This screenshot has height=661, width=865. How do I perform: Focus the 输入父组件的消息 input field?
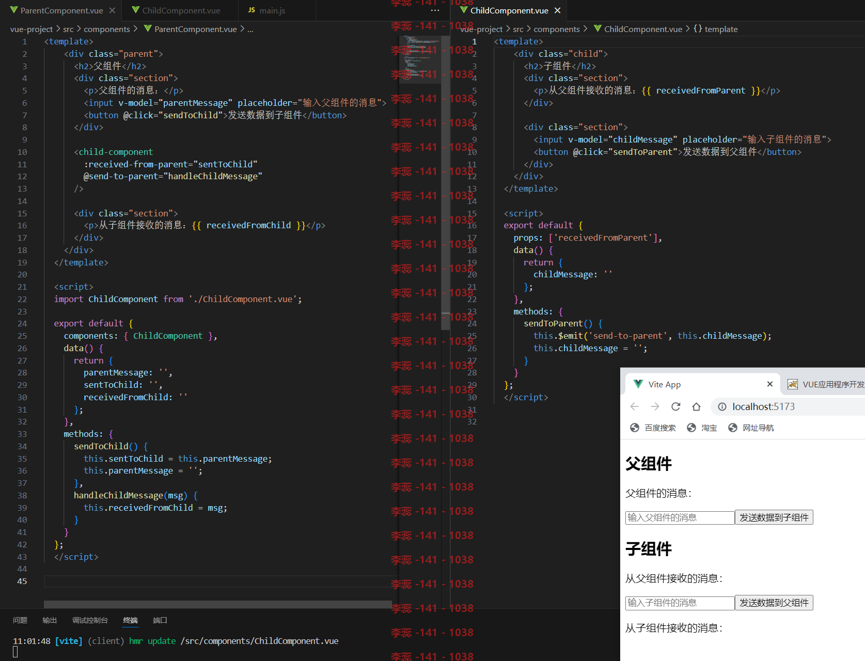coord(680,517)
